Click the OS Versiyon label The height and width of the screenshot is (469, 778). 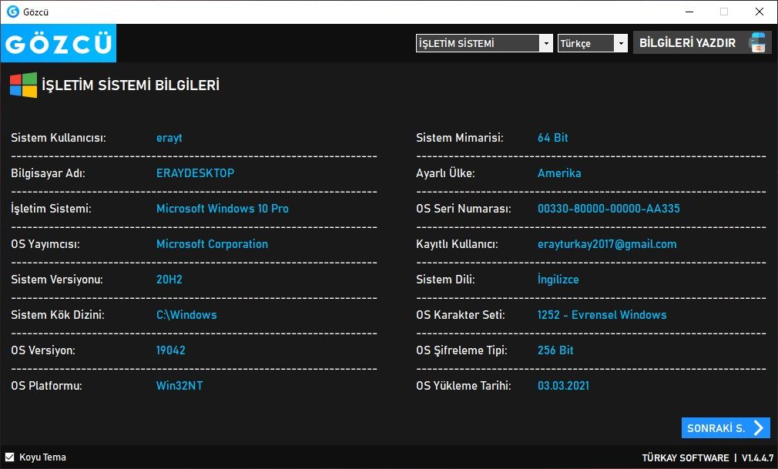pyautogui.click(x=43, y=350)
